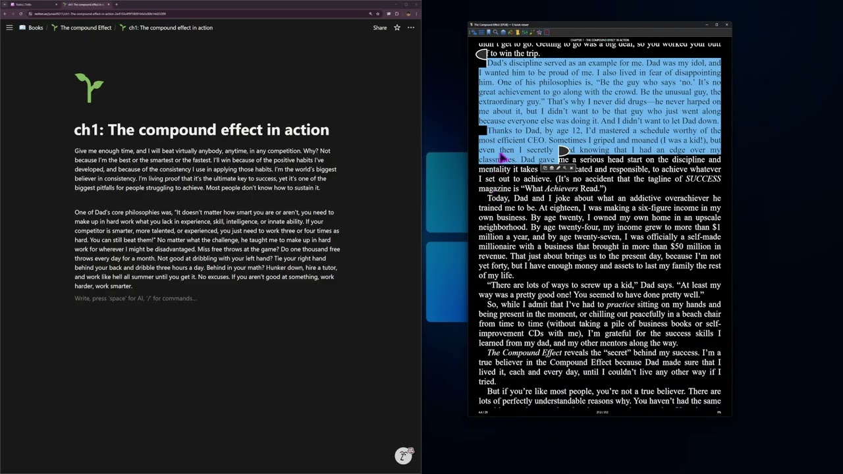Click the first E-book viewer toolbar icon
The image size is (843, 474).
(x=474, y=32)
